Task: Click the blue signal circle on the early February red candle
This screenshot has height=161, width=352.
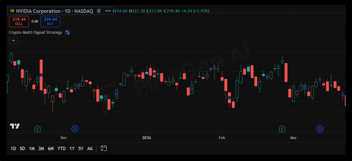Action: tap(229, 98)
